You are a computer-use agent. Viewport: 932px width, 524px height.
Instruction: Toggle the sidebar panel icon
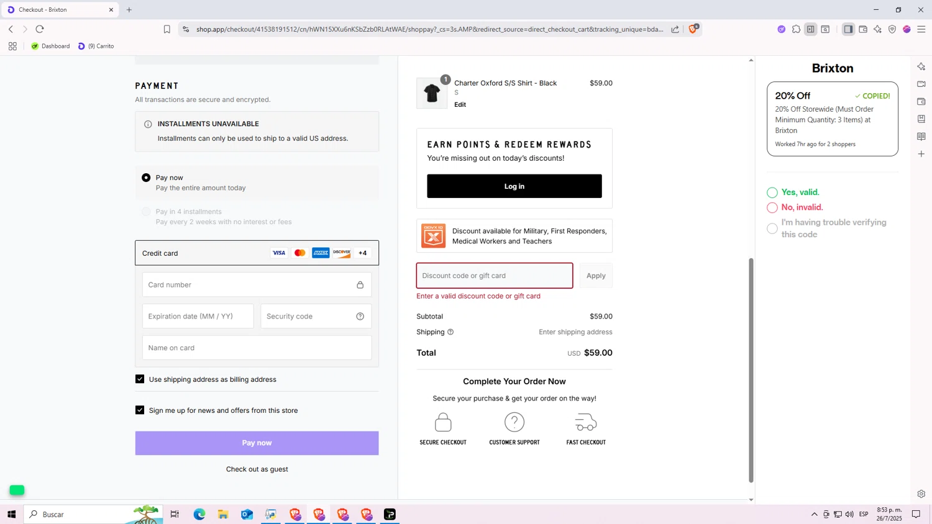[848, 29]
